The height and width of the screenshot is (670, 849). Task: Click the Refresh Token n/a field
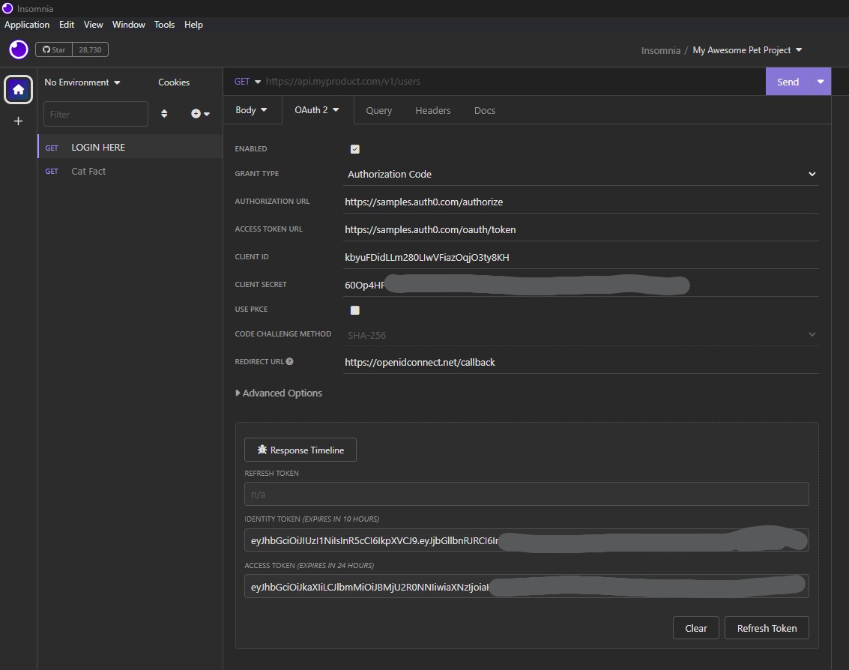(x=526, y=494)
